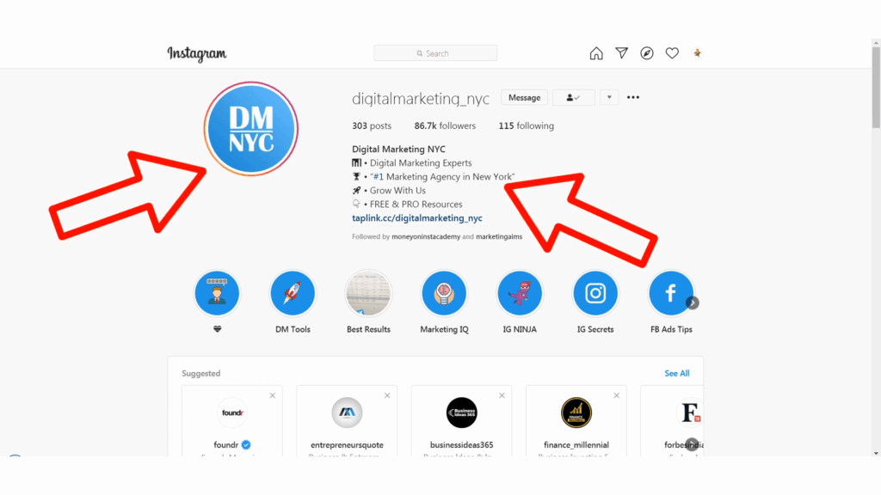The width and height of the screenshot is (881, 495).
Task: Open businessideas365 profile avatar
Action: [461, 412]
